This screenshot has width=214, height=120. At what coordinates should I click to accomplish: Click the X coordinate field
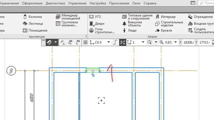(189, 42)
